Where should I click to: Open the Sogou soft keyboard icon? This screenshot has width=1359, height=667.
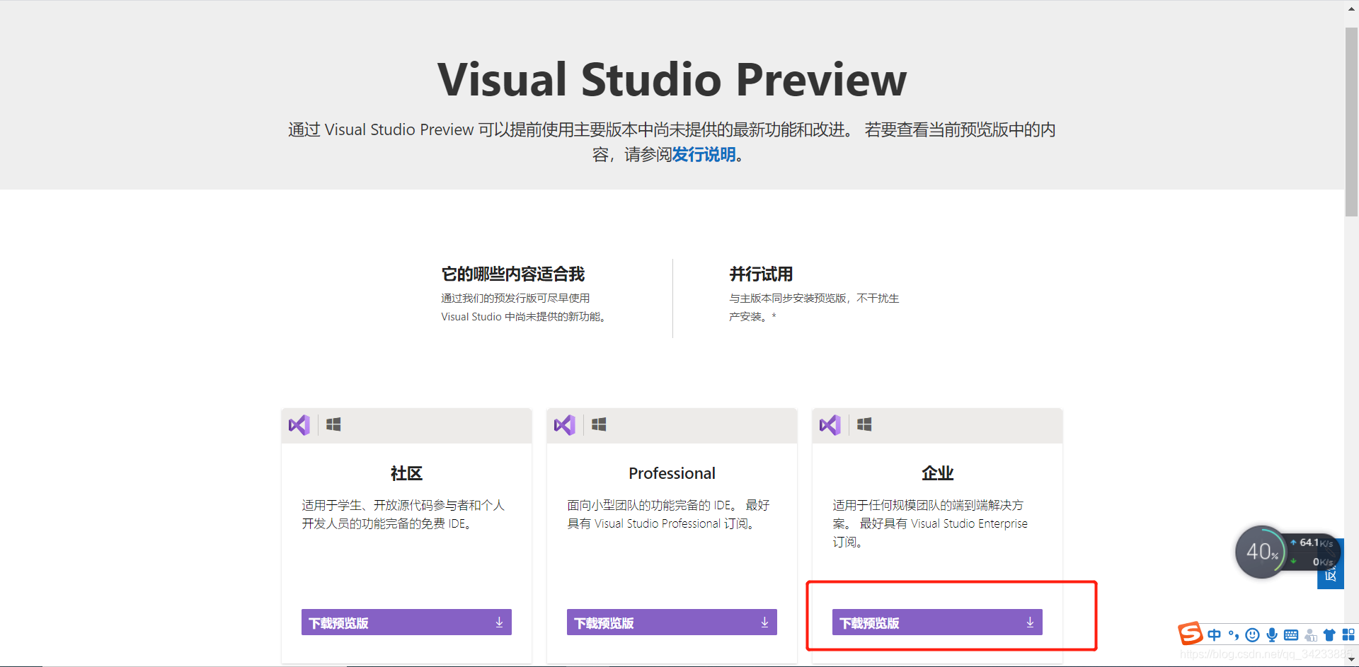(x=1291, y=635)
